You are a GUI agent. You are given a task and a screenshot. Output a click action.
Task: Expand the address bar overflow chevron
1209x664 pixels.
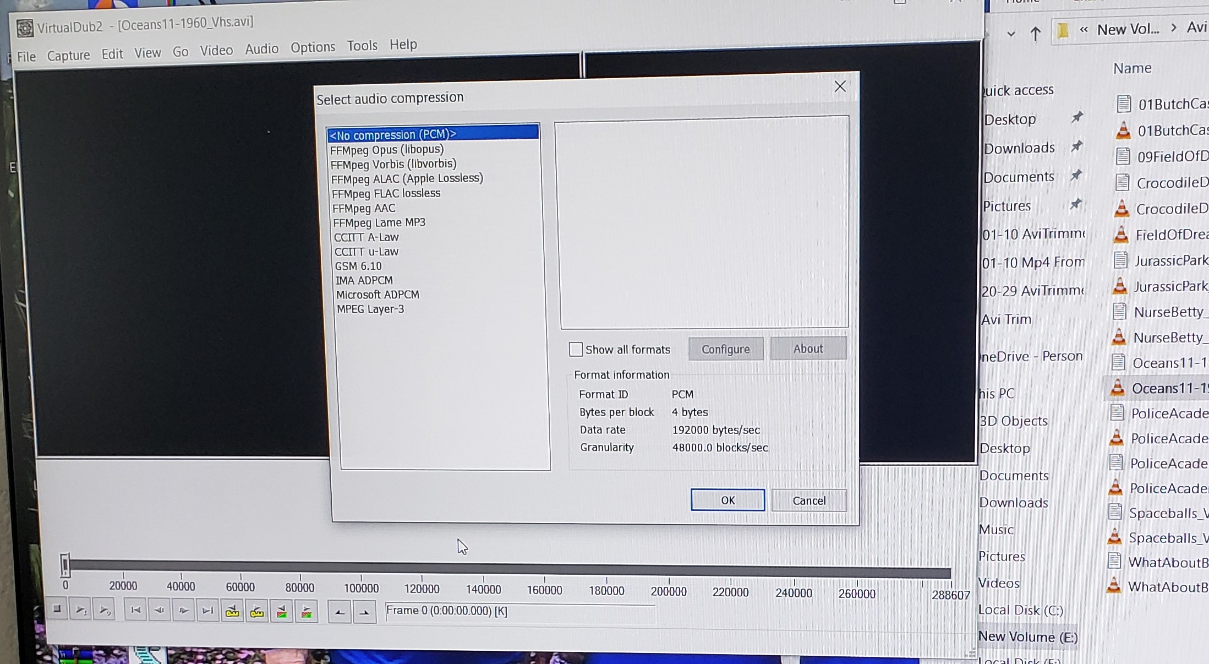point(1084,30)
